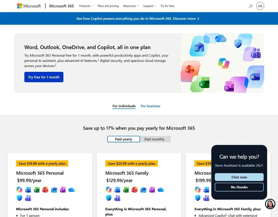The width and height of the screenshot is (278, 217).
Task: Click central Copilot logo in hero illustration
Action: coord(224,63)
